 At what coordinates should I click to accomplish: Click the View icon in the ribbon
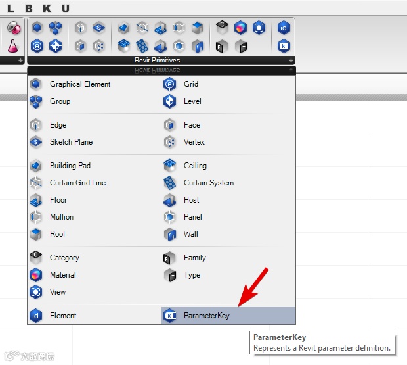pos(259,28)
